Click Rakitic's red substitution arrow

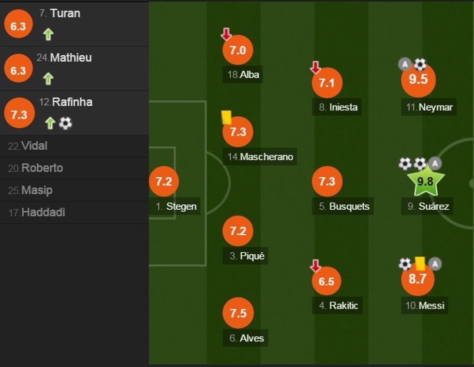(315, 265)
